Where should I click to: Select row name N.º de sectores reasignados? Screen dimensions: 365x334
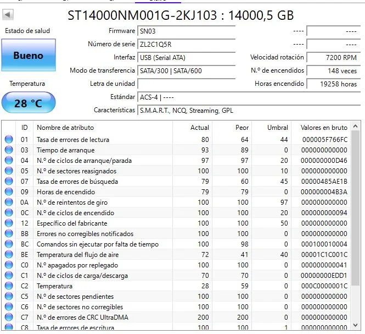click(x=77, y=171)
